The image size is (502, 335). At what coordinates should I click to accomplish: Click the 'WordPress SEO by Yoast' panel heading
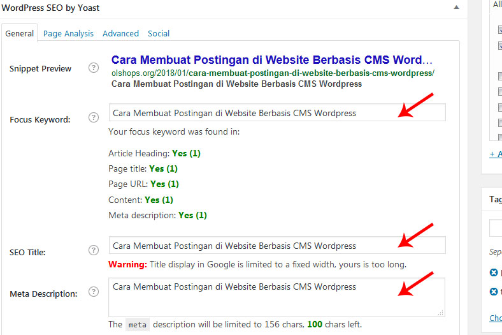(50, 8)
